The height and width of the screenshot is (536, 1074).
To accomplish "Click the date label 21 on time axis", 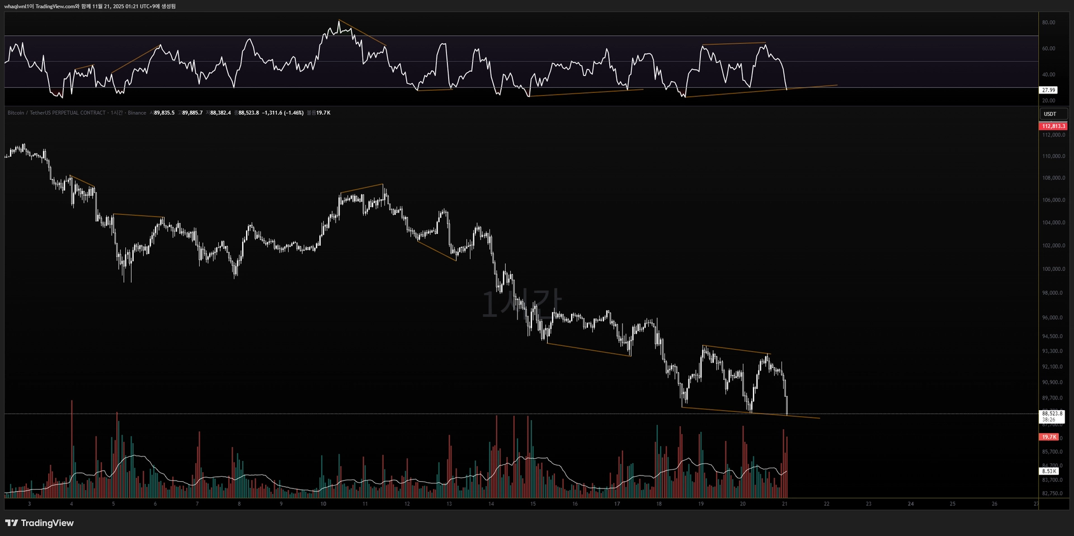I will [x=785, y=504].
